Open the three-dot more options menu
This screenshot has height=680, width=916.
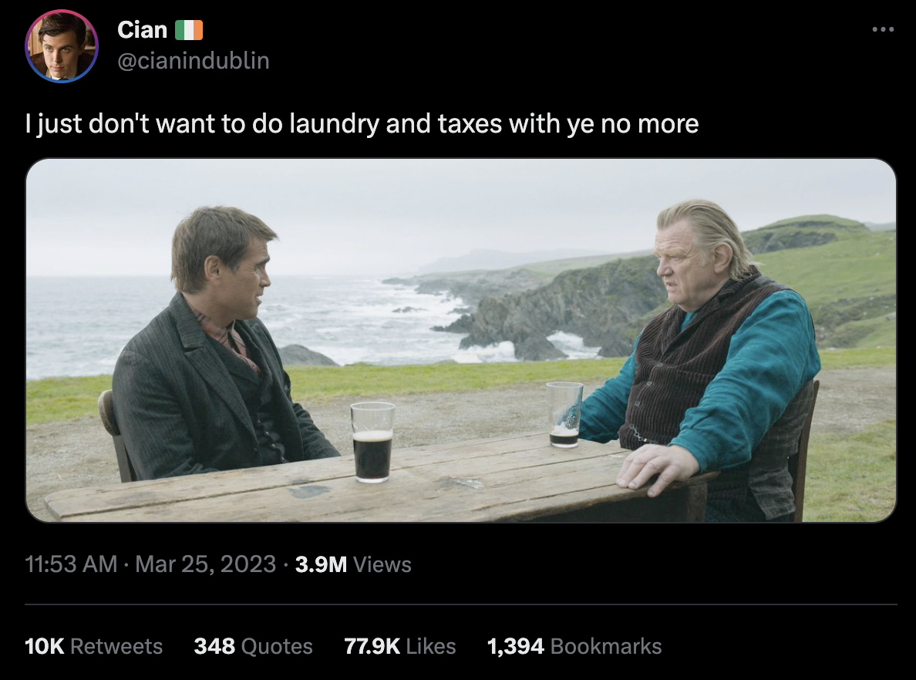tap(883, 29)
